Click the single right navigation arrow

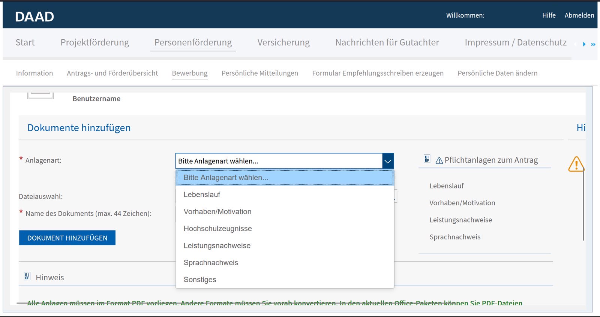click(x=584, y=44)
